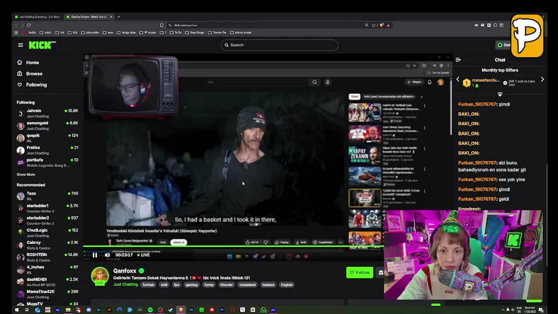Select the English tag
The height and width of the screenshot is (314, 558).
click(x=286, y=285)
